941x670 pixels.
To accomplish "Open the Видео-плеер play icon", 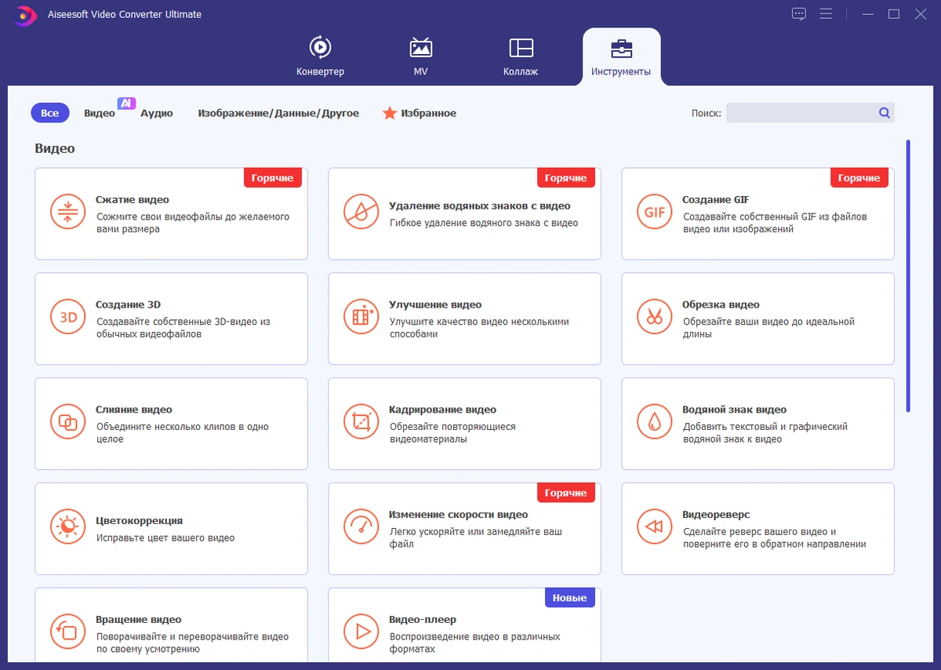I will 361,631.
